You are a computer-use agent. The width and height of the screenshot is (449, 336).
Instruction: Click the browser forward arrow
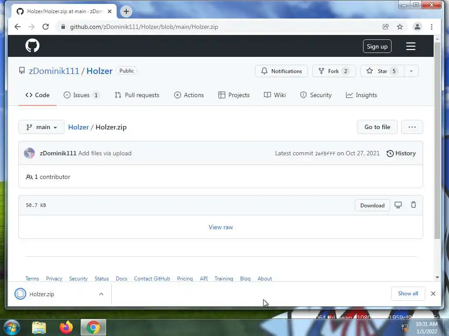click(32, 27)
